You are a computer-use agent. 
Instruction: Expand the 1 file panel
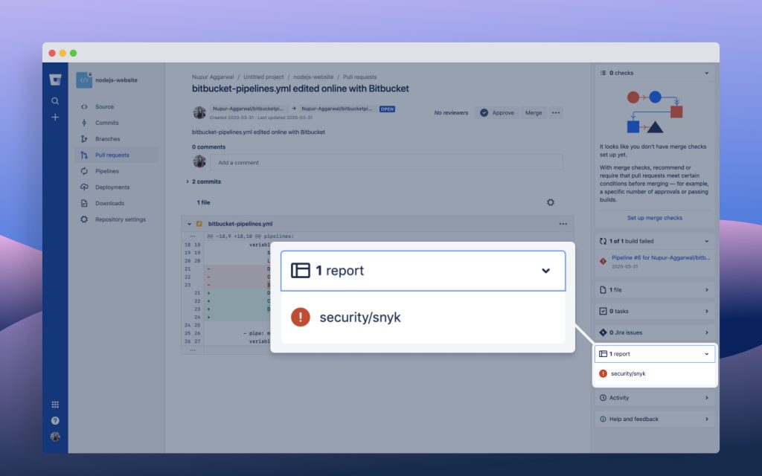[655, 290]
